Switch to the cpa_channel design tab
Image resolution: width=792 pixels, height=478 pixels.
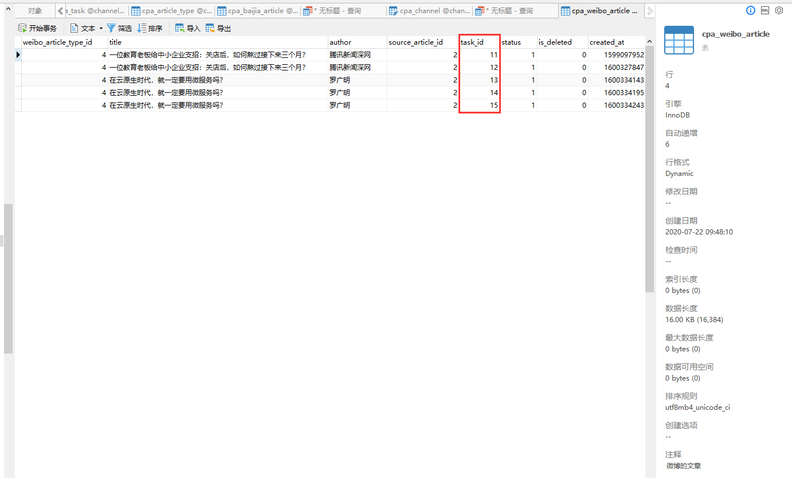(430, 11)
